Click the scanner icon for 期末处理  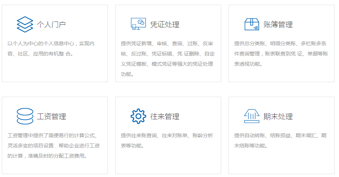pos(252,116)
